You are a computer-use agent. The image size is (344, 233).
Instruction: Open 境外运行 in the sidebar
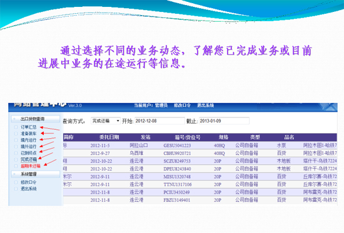[x=29, y=146]
